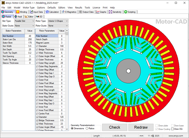
Task: Open the Tools menu
Action: [87, 8]
